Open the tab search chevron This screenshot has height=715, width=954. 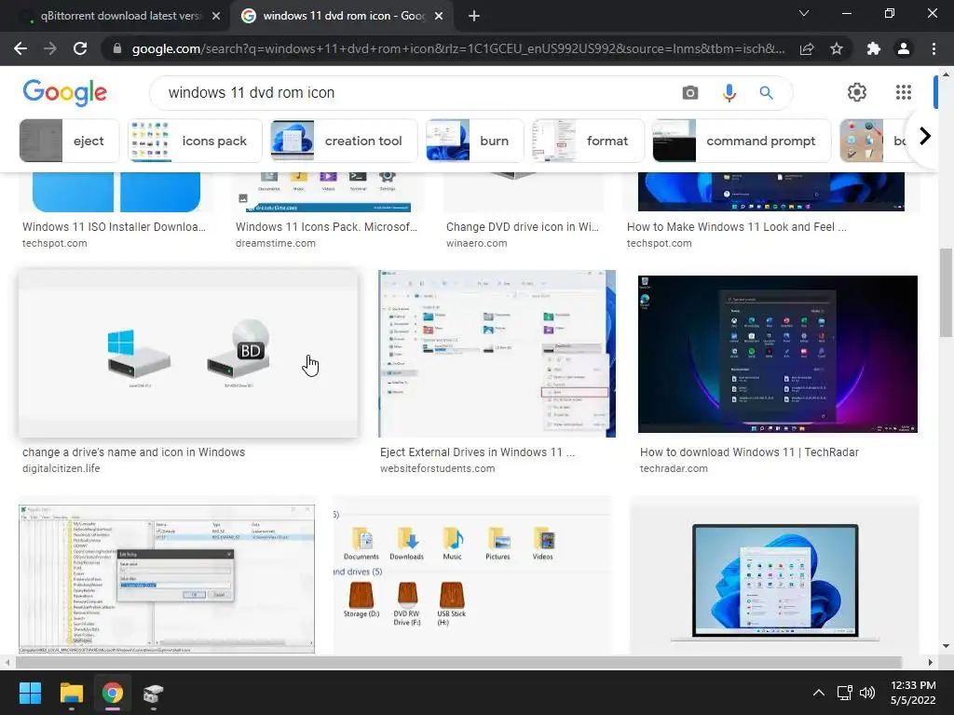click(x=804, y=13)
